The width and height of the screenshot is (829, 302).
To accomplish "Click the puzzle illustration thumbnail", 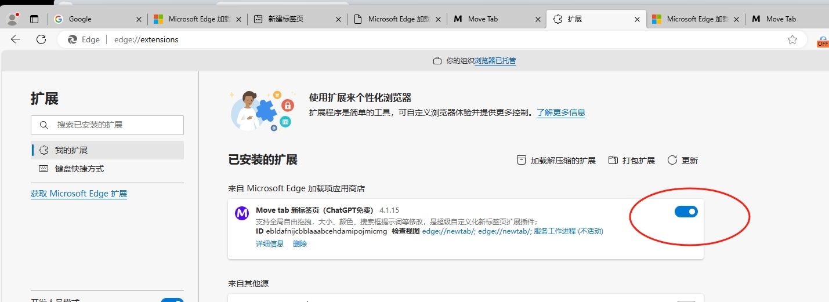I will pyautogui.click(x=262, y=110).
